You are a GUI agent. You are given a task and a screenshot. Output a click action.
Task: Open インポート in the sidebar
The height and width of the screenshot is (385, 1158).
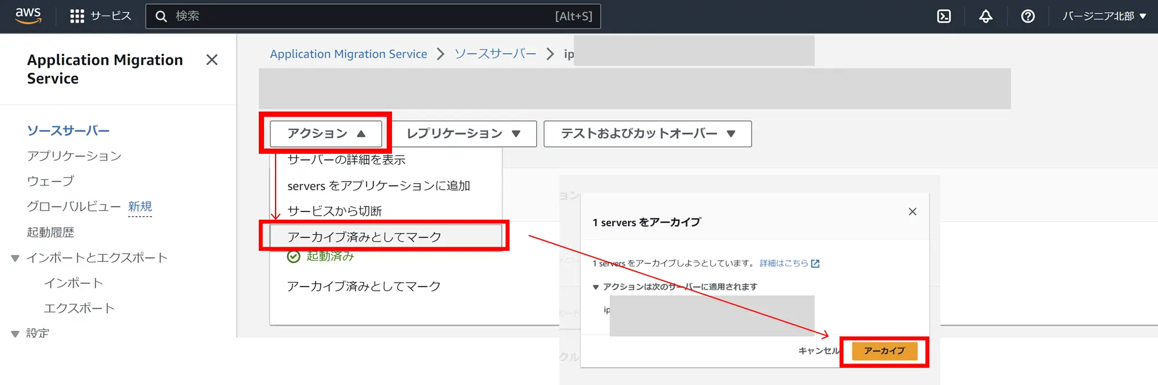point(74,283)
